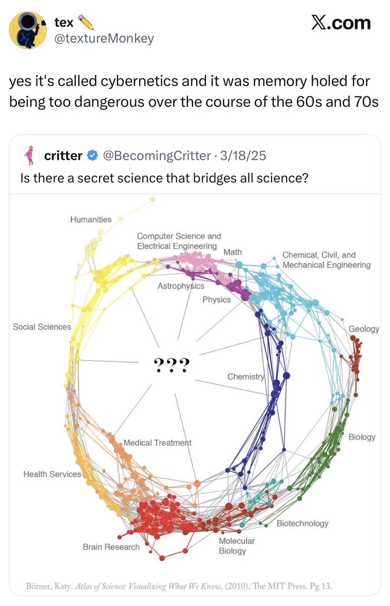Click the pencil emoji beside tex
Screen dimensions: 390x606
coord(86,22)
